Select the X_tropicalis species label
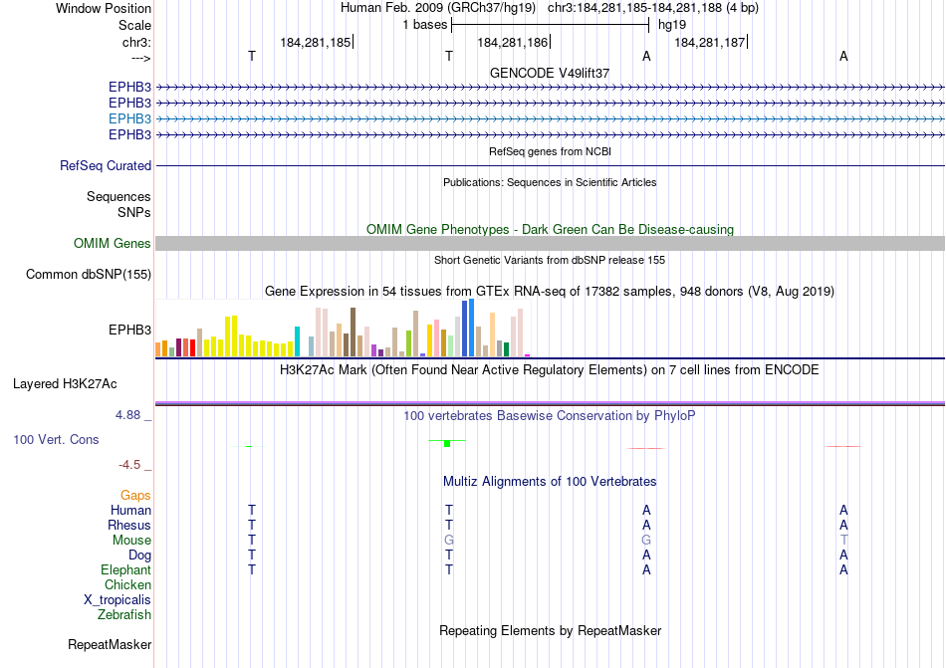The height and width of the screenshot is (668, 946). click(118, 600)
